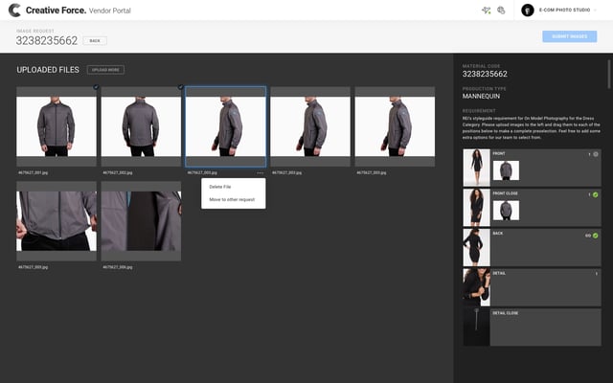This screenshot has width=613, height=383.
Task: Click the green check on Back position
Action: pos(596,236)
